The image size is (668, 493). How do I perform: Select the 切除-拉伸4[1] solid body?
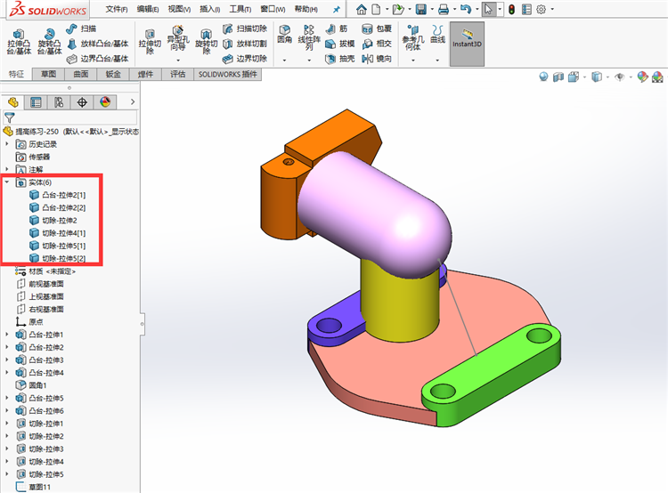pyautogui.click(x=58, y=233)
